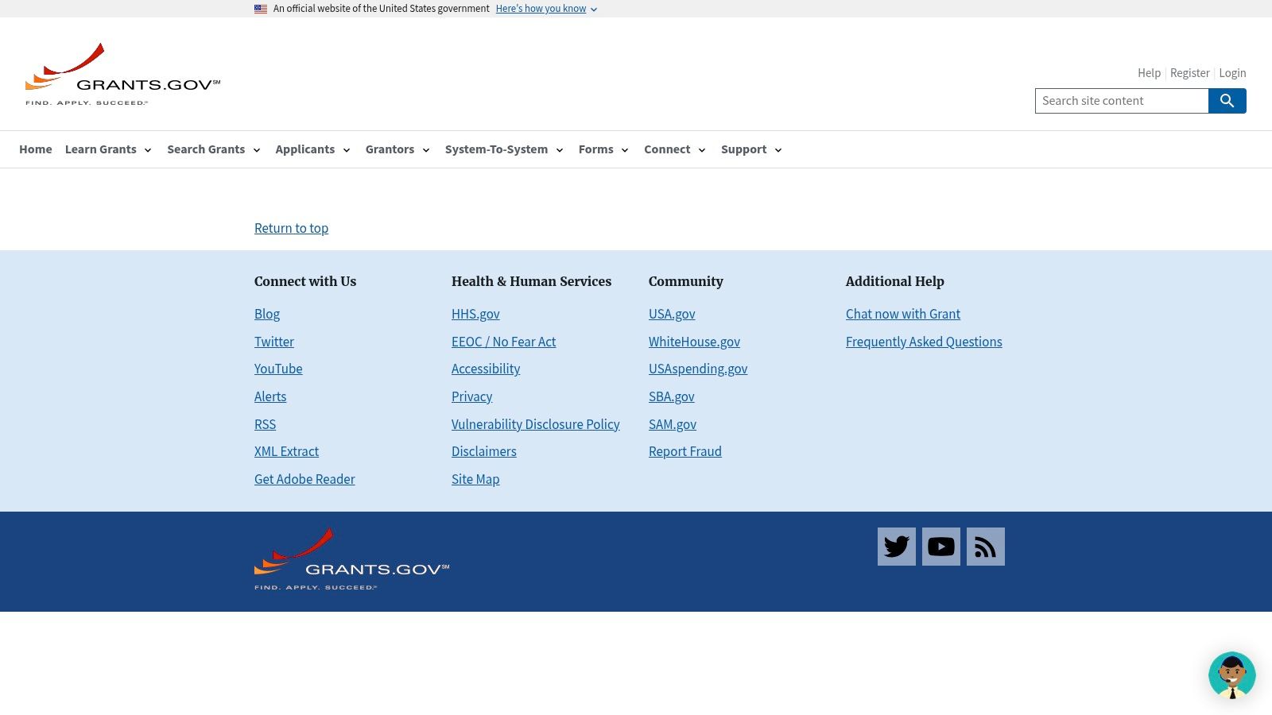Expand the Forms menu
The width and height of the screenshot is (1272, 715).
(603, 149)
